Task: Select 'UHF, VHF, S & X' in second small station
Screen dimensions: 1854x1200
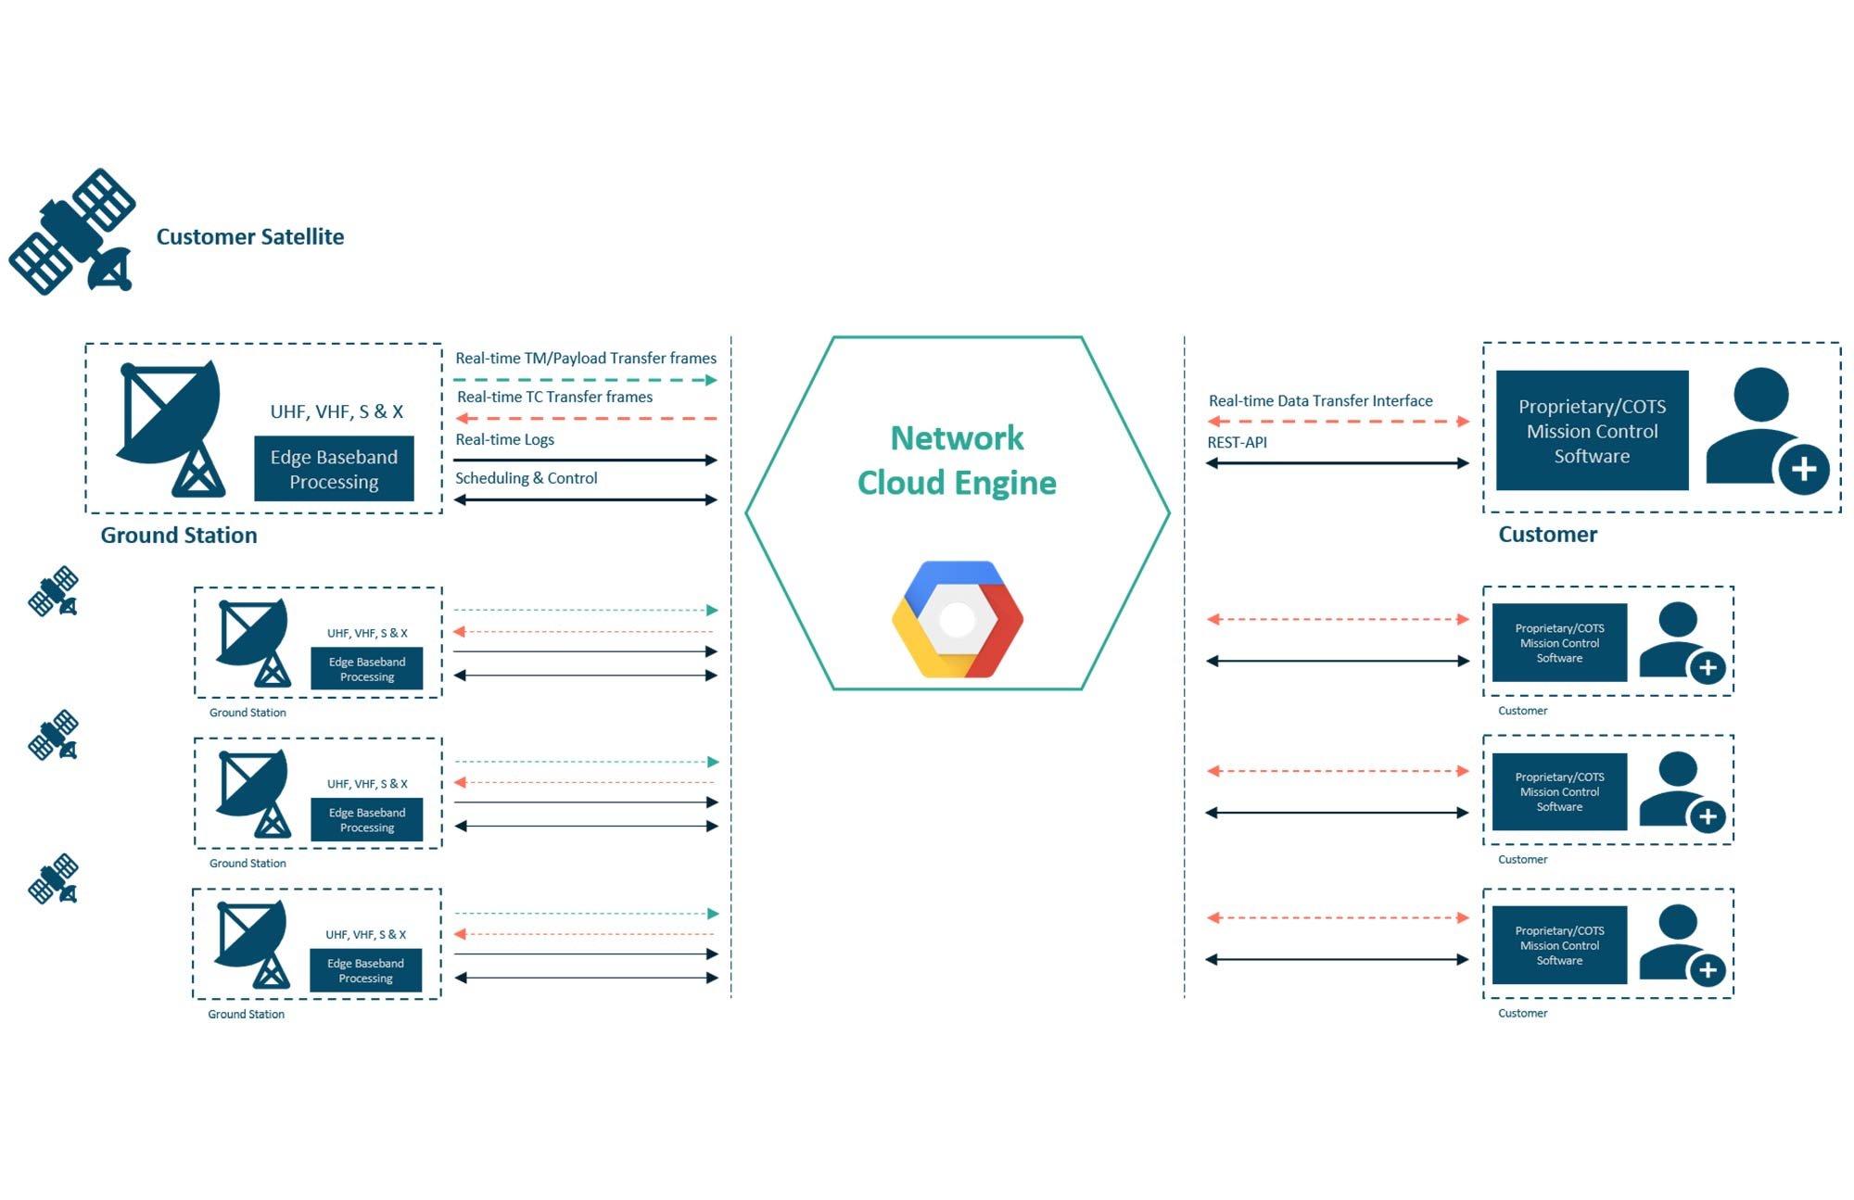Action: tap(367, 784)
